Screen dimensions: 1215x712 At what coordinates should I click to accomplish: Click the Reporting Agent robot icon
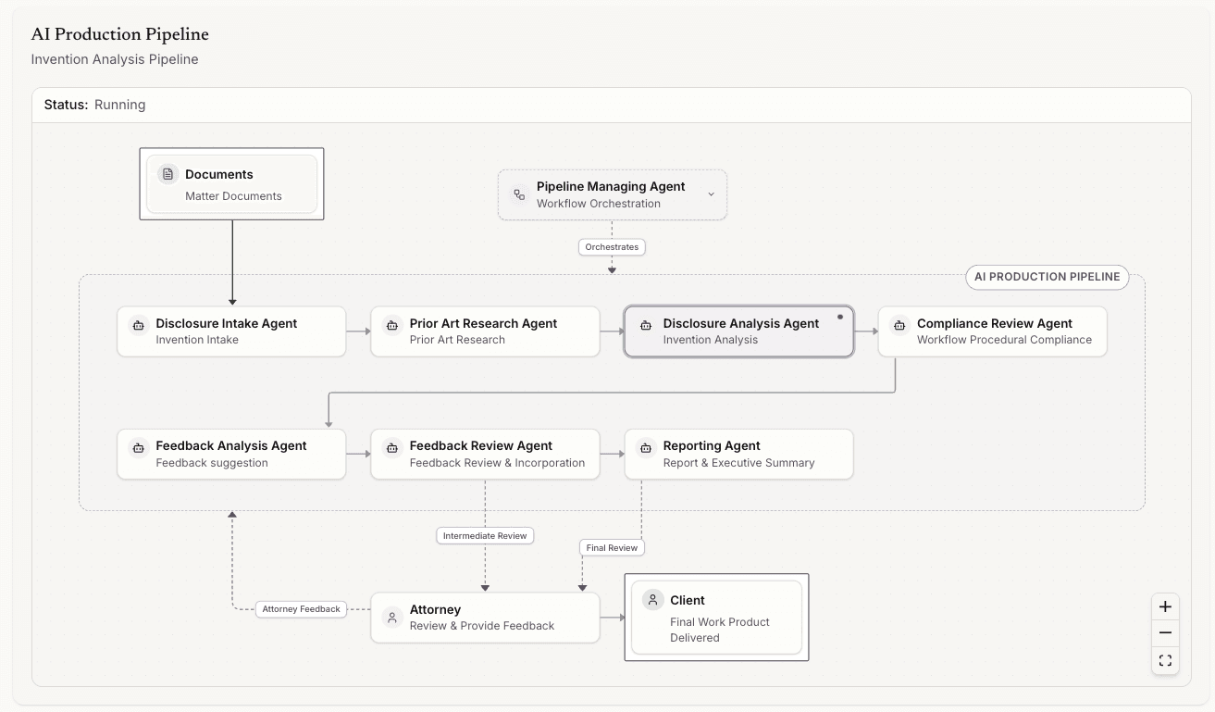(x=646, y=447)
